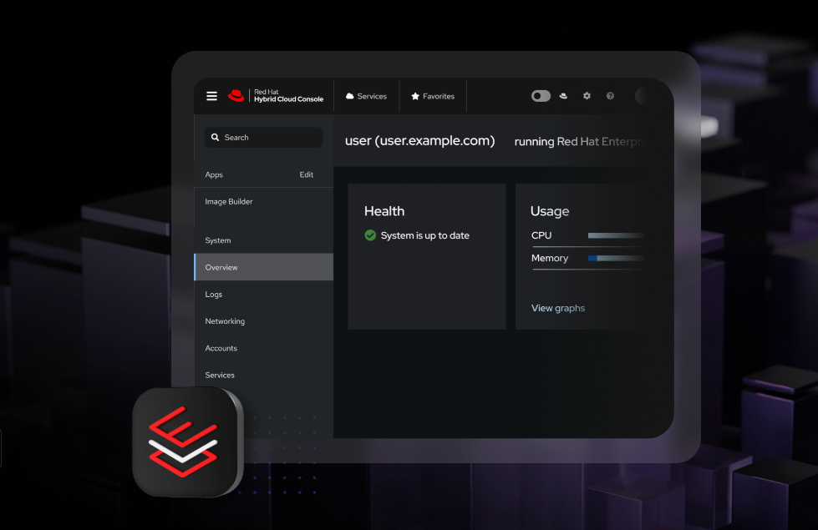Click the user avatar circle in header

642,96
